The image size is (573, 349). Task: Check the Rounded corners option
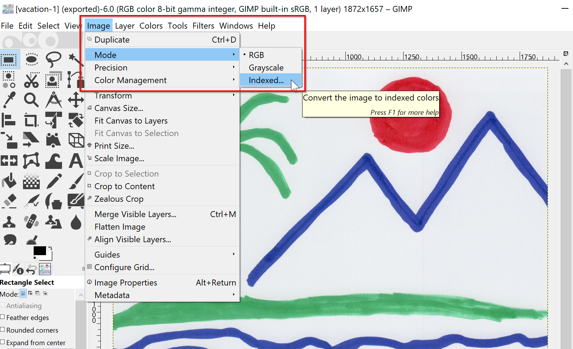[3, 330]
